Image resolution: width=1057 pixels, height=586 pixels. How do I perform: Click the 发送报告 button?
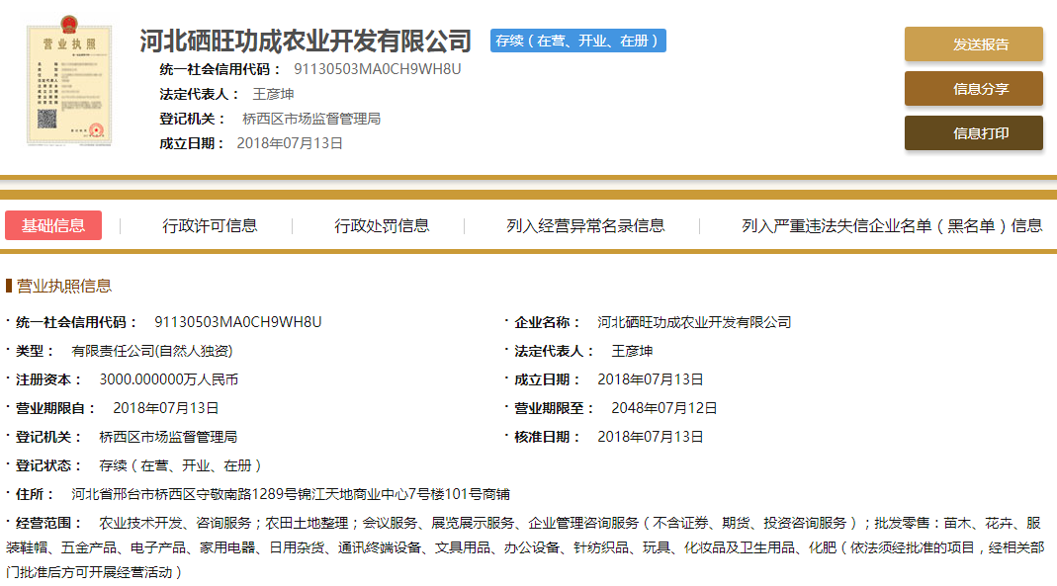click(x=973, y=44)
